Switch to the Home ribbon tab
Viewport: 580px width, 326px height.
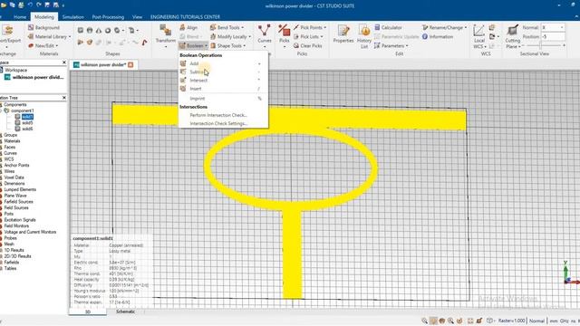(x=20, y=17)
